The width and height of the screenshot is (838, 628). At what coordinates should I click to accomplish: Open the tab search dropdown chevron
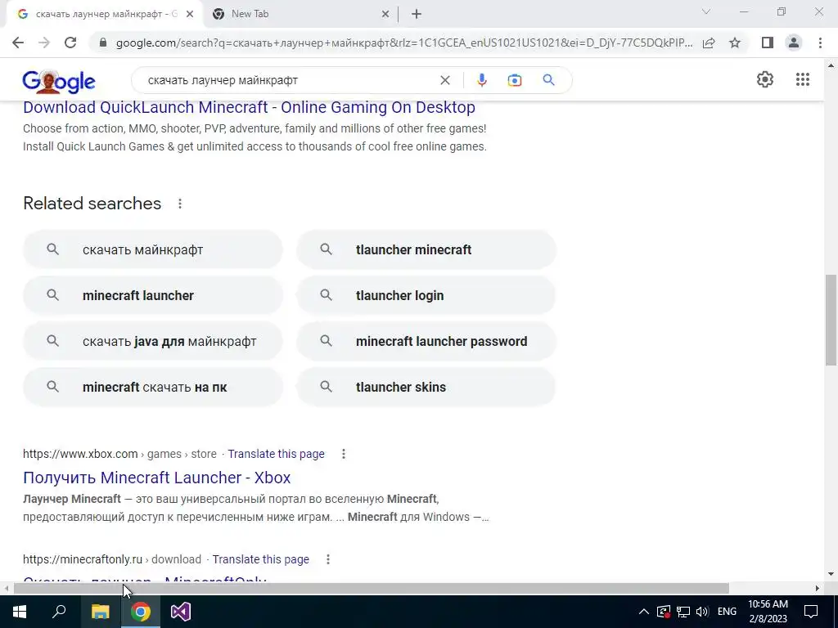(x=706, y=11)
